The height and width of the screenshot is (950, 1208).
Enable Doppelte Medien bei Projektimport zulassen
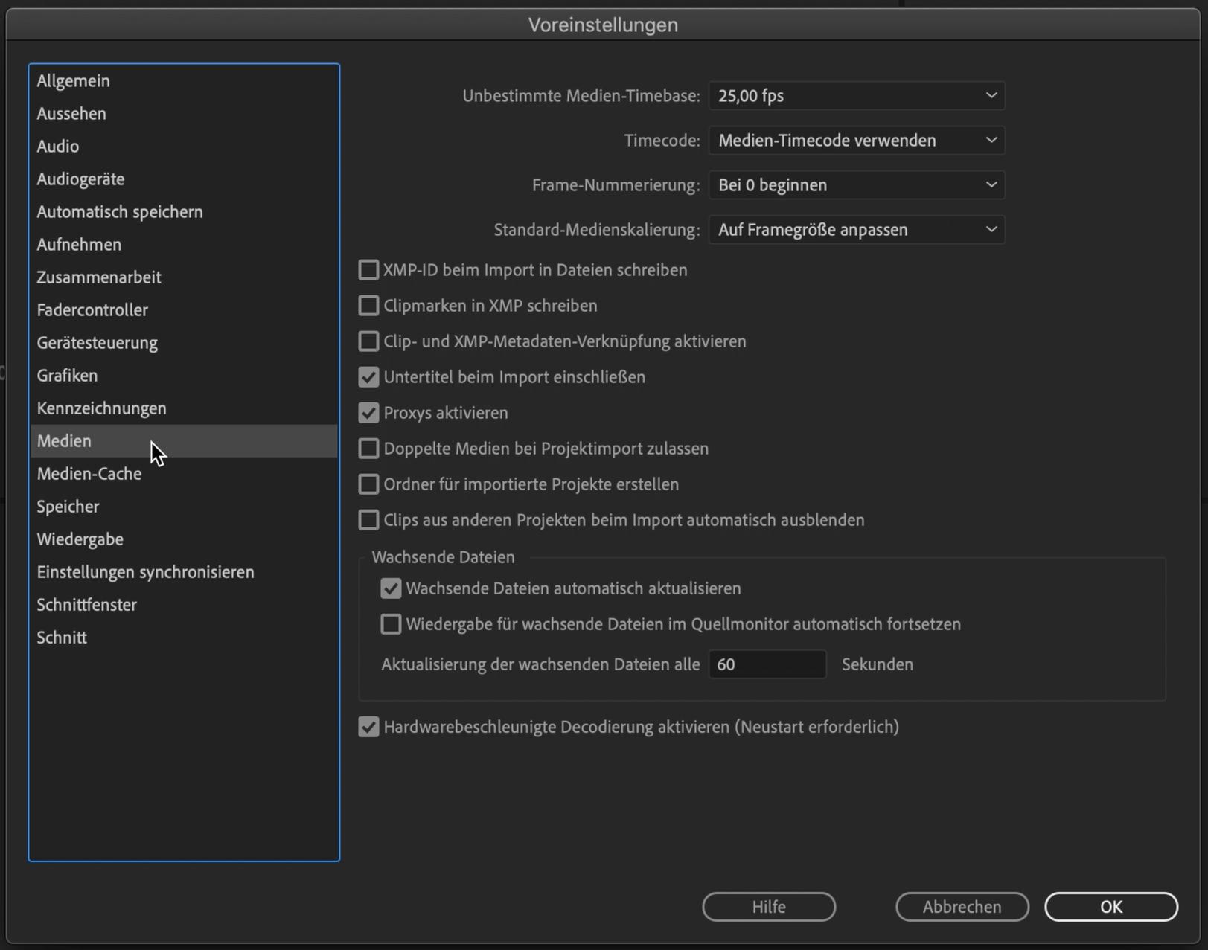(368, 449)
